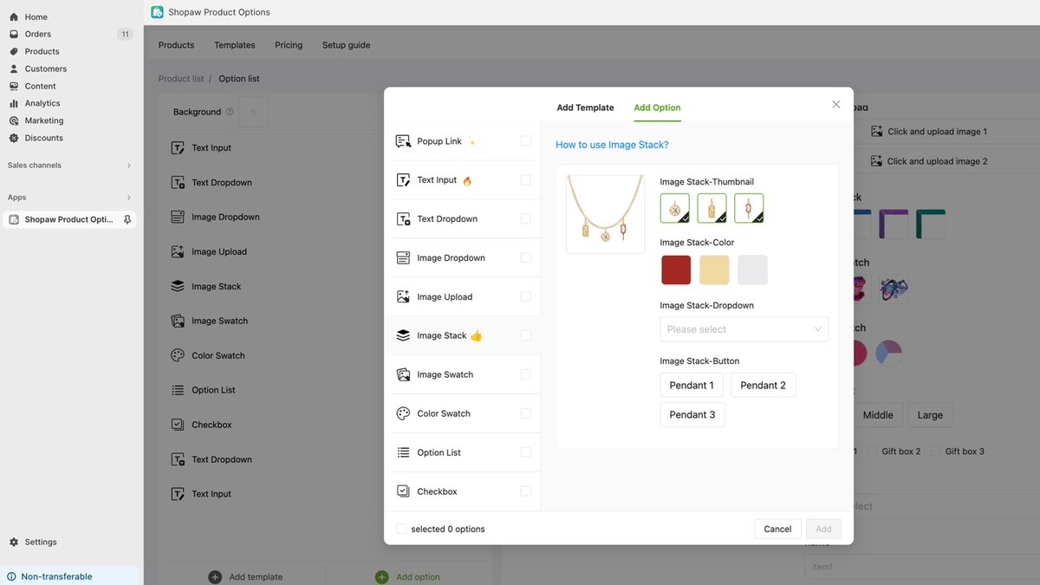Select the Large size button in preview
Viewport: 1040px width, 585px height.
point(930,415)
